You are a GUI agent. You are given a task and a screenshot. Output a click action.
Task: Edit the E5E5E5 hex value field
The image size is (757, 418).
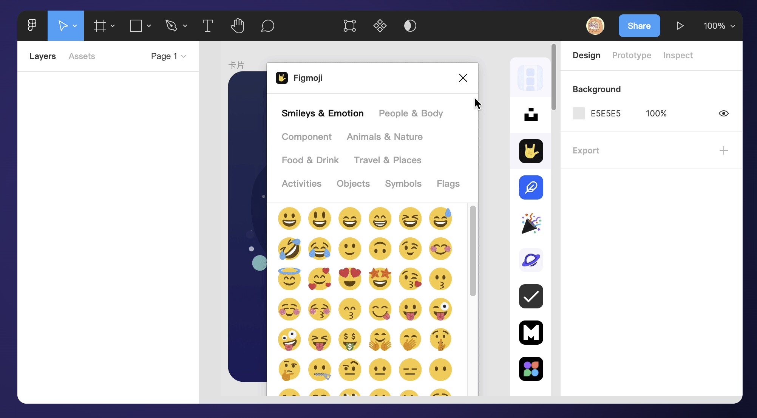coord(606,113)
